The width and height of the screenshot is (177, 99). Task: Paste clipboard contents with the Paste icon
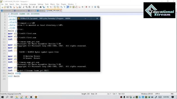tap(30, 7)
